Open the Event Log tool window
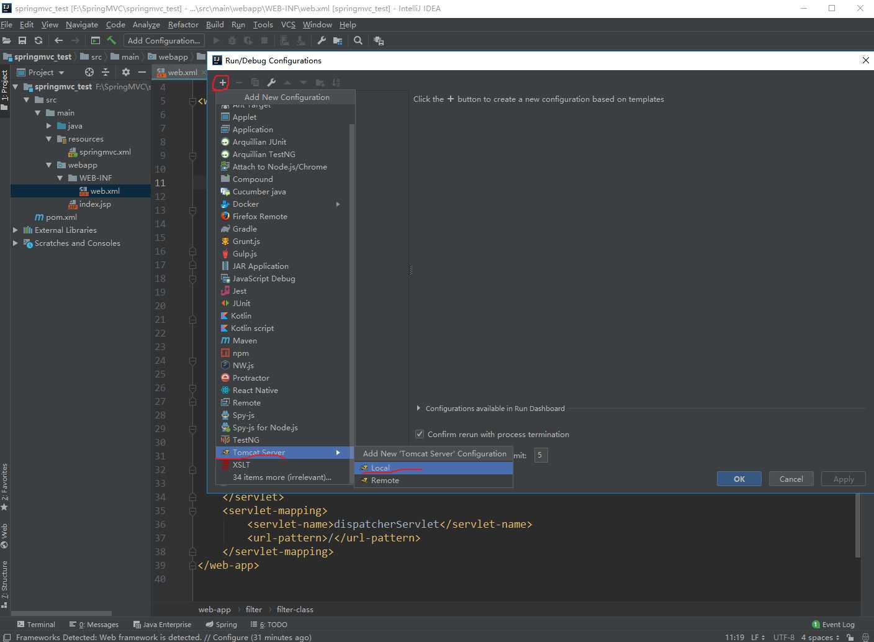Image resolution: width=874 pixels, height=642 pixels. pyautogui.click(x=833, y=625)
